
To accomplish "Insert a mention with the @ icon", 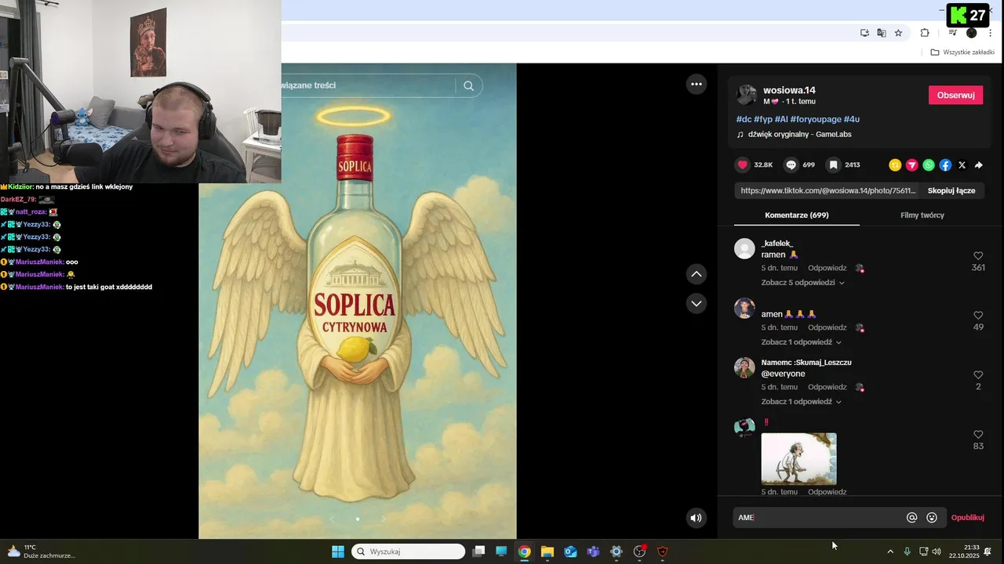I will click(911, 518).
